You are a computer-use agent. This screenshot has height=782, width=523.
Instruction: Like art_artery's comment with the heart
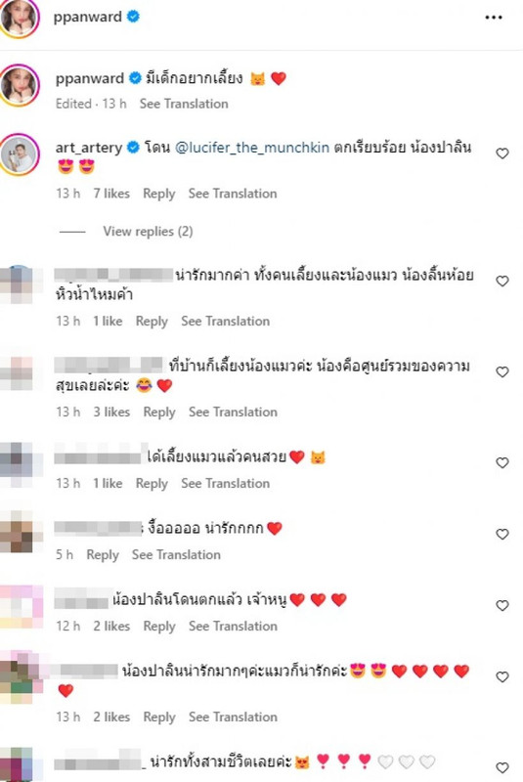tap(502, 153)
